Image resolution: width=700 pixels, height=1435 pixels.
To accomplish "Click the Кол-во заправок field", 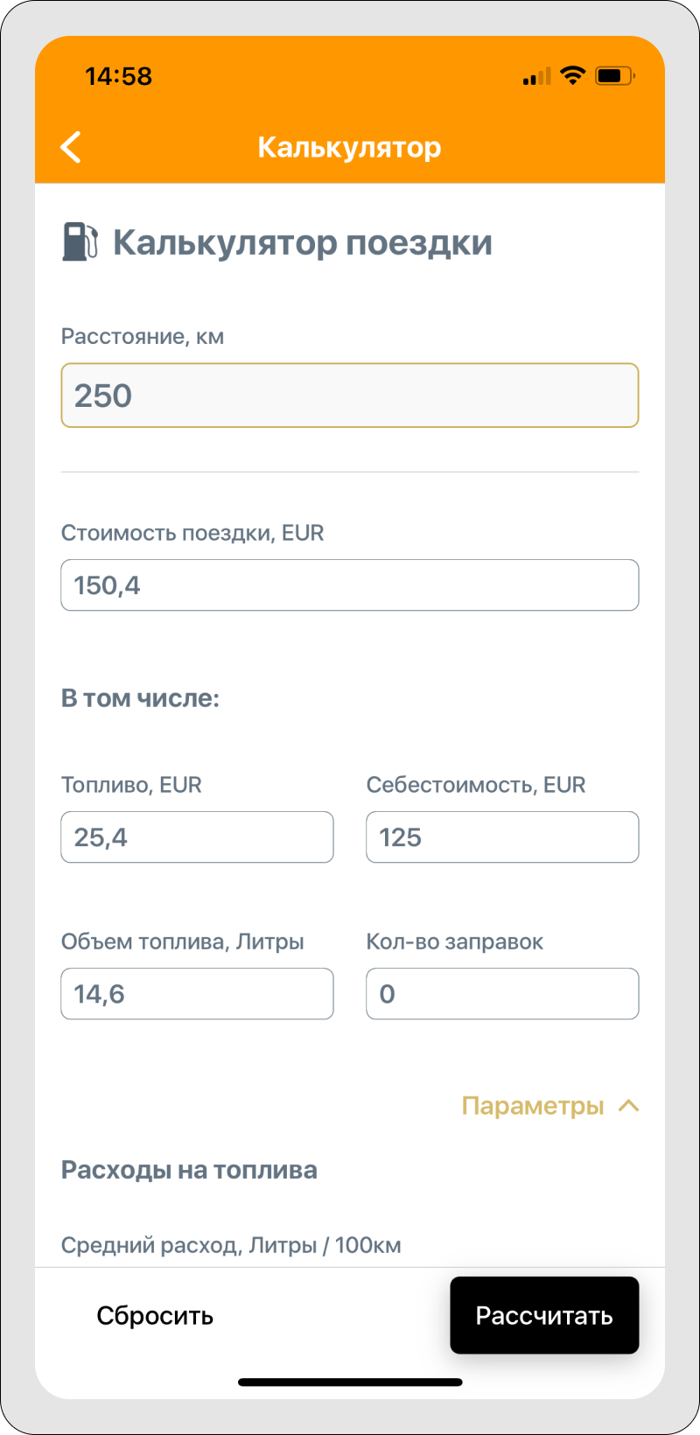I will (502, 994).
